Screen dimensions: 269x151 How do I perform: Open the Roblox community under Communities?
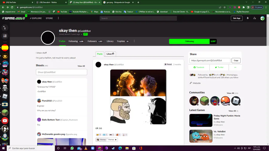(x=236, y=101)
